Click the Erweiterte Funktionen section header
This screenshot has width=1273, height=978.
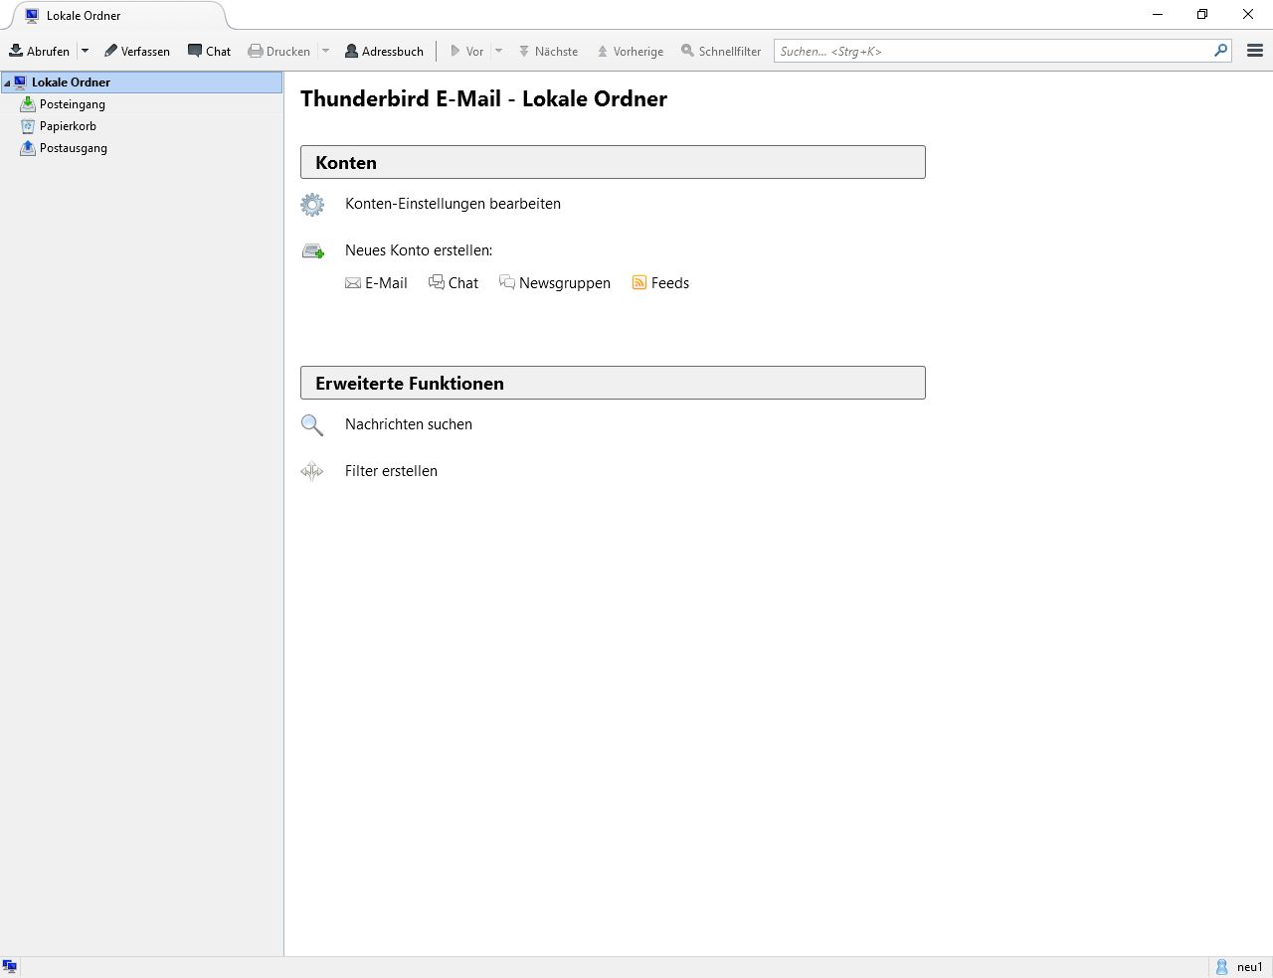point(613,383)
